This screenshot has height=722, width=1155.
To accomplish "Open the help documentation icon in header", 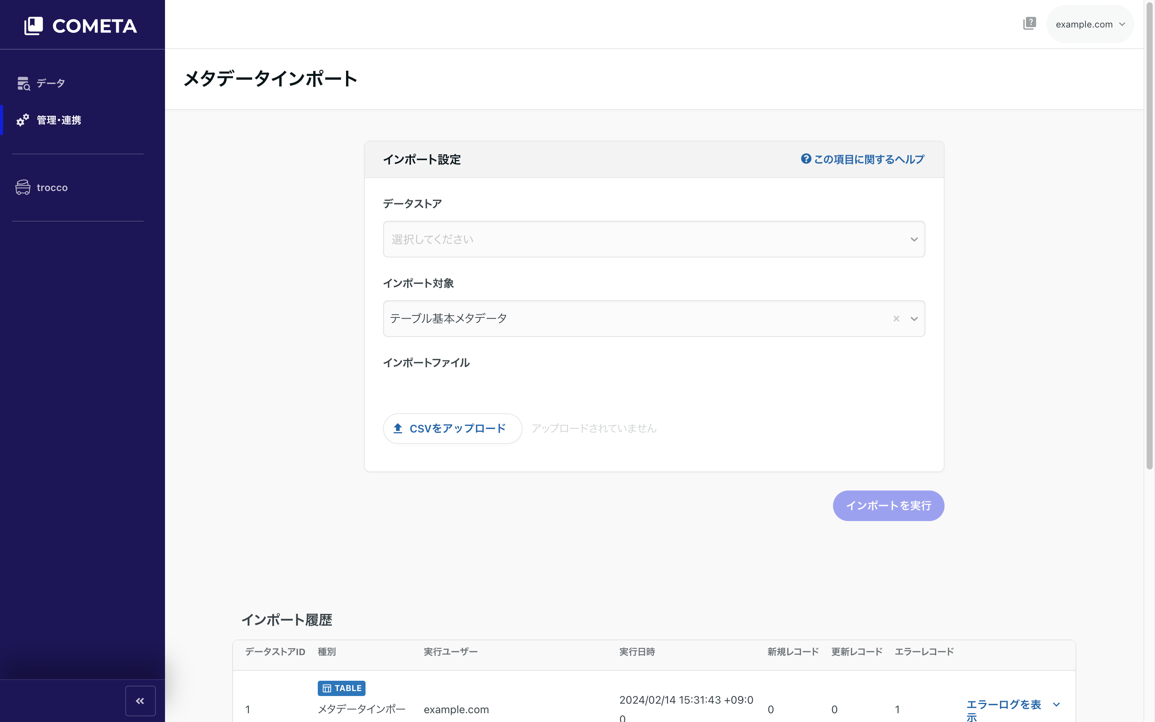I will click(x=1029, y=23).
